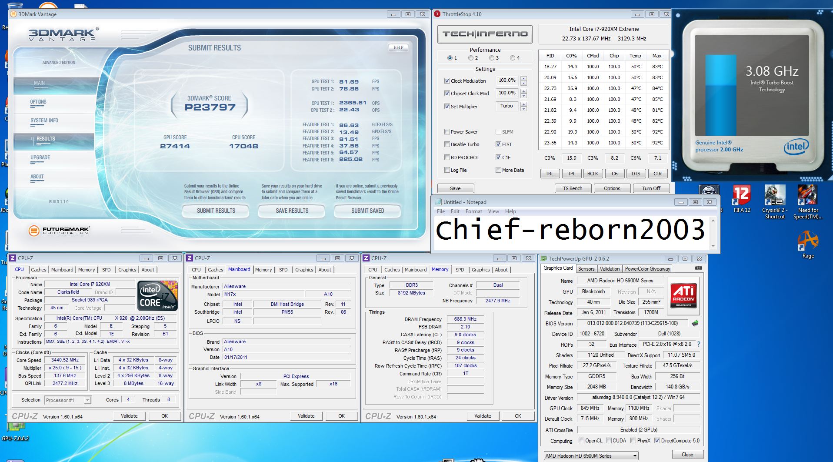
Task: Click SAVE RESULTS button in 3DMark
Action: [x=292, y=211]
